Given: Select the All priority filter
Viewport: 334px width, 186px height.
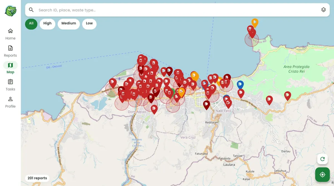Looking at the screenshot, I should (x=31, y=24).
